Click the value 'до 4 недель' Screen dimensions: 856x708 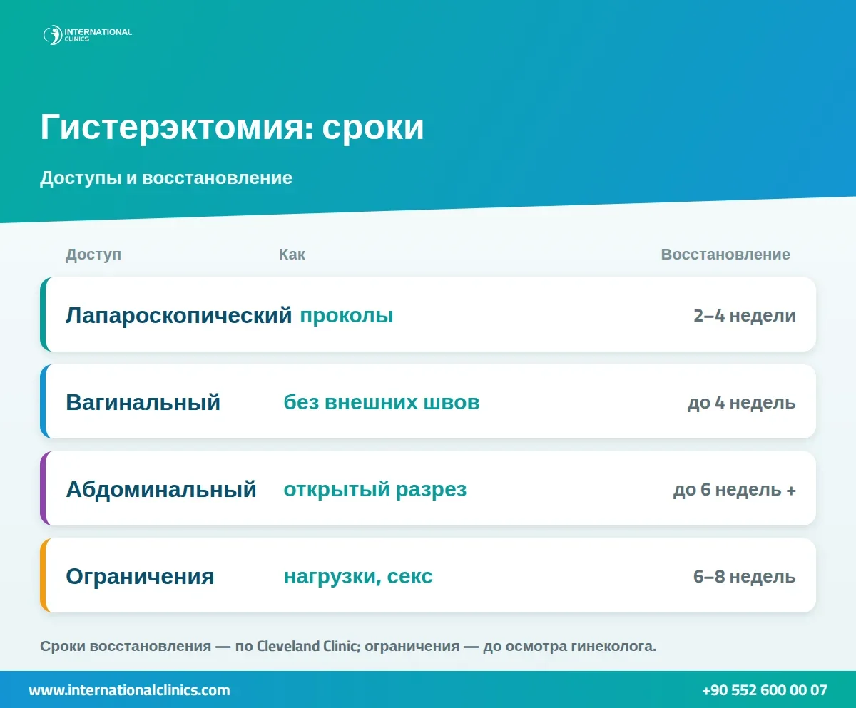point(742,402)
